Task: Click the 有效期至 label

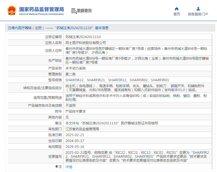Action: pyautogui.click(x=55, y=147)
